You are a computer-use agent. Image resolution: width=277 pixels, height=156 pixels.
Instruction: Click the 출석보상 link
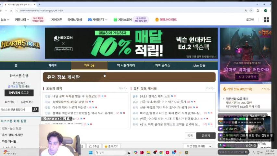(x=13, y=86)
